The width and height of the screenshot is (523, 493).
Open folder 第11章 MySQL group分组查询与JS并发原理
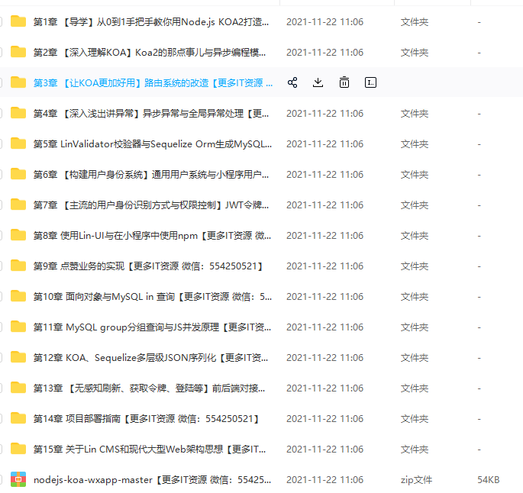coord(152,327)
